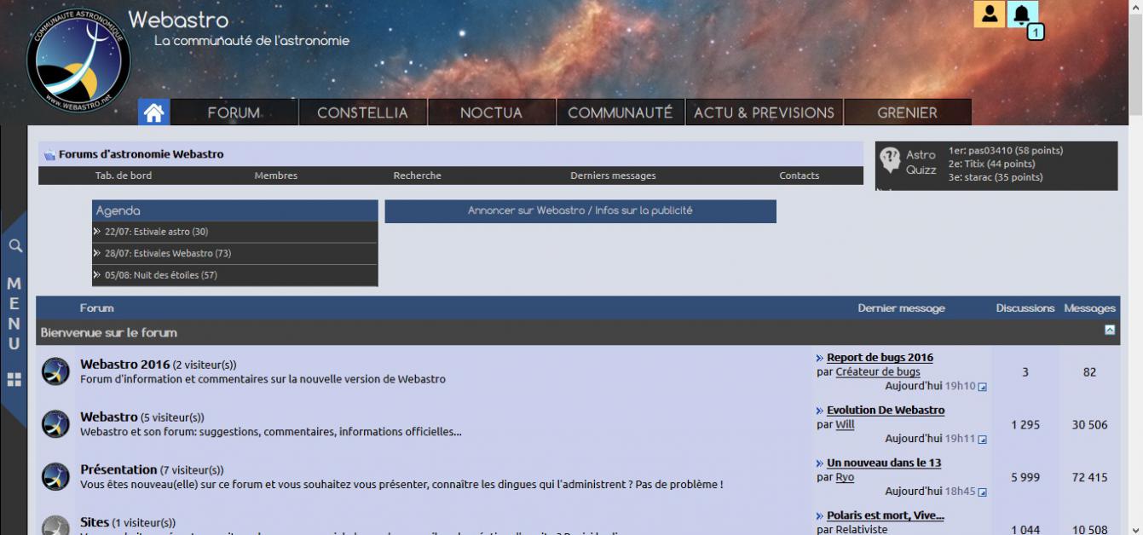Open Tab. de bord
This screenshot has width=1143, height=535.
[124, 175]
